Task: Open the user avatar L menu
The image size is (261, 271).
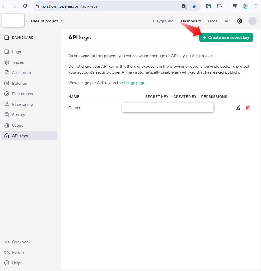Action: (252, 21)
